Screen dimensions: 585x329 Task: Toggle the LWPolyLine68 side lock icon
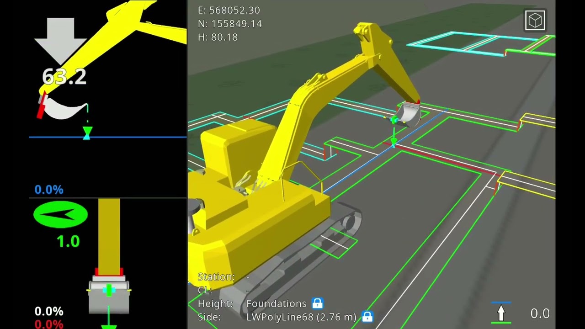[367, 317]
